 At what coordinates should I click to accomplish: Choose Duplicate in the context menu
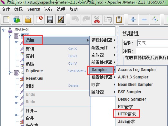coord(57,71)
